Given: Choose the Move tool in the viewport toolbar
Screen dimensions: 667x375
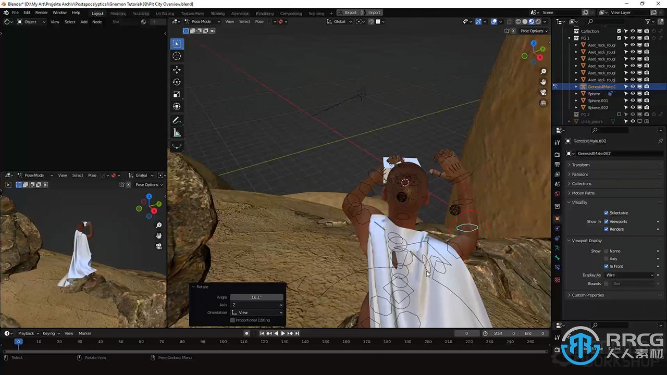Looking at the screenshot, I should (x=177, y=70).
